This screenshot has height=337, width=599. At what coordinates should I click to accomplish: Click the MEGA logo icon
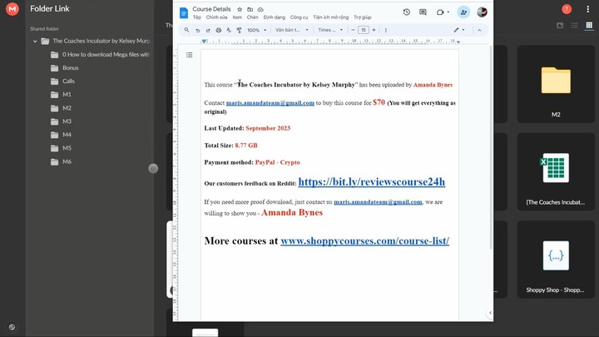tap(12, 9)
